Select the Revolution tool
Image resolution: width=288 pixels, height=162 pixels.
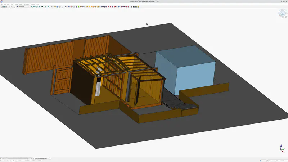coord(89,6)
